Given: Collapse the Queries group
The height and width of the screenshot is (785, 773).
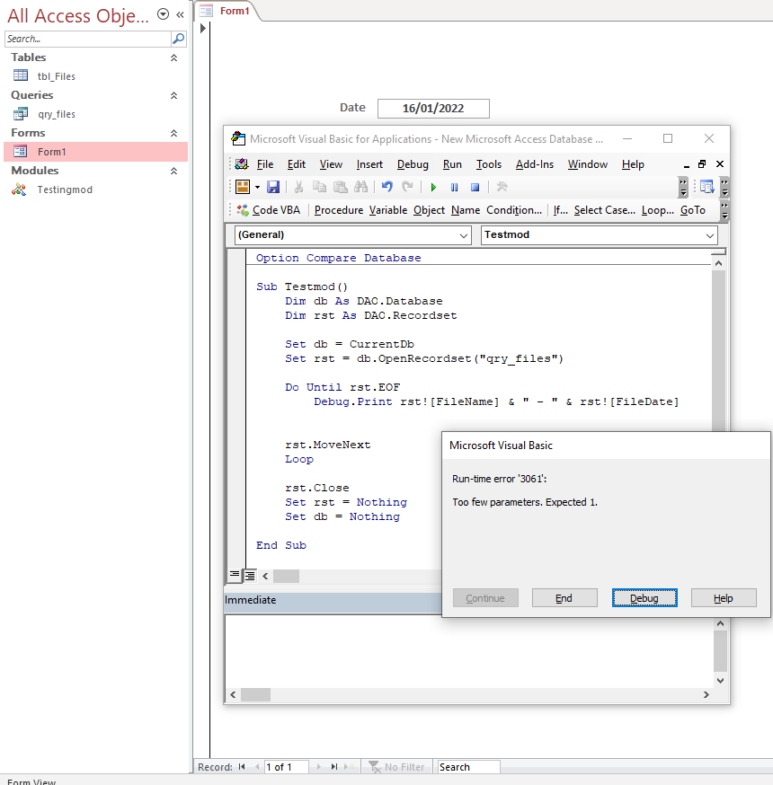Looking at the screenshot, I should [173, 95].
